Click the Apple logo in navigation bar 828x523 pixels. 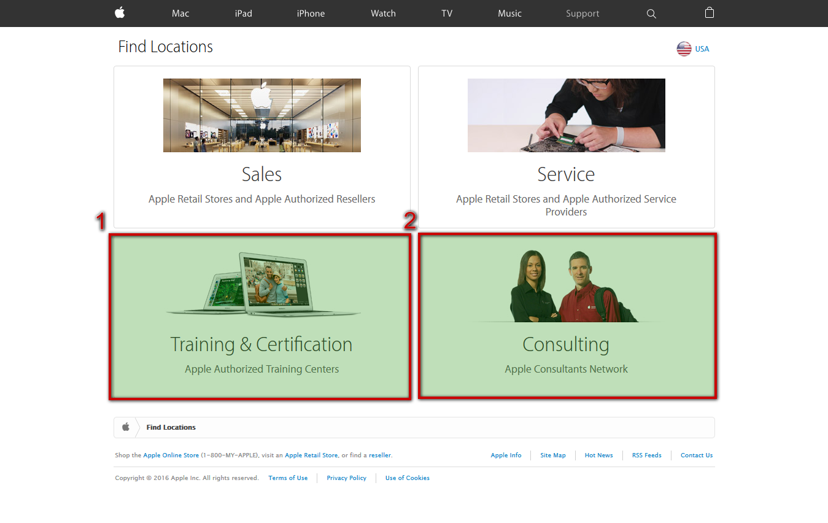click(x=120, y=13)
